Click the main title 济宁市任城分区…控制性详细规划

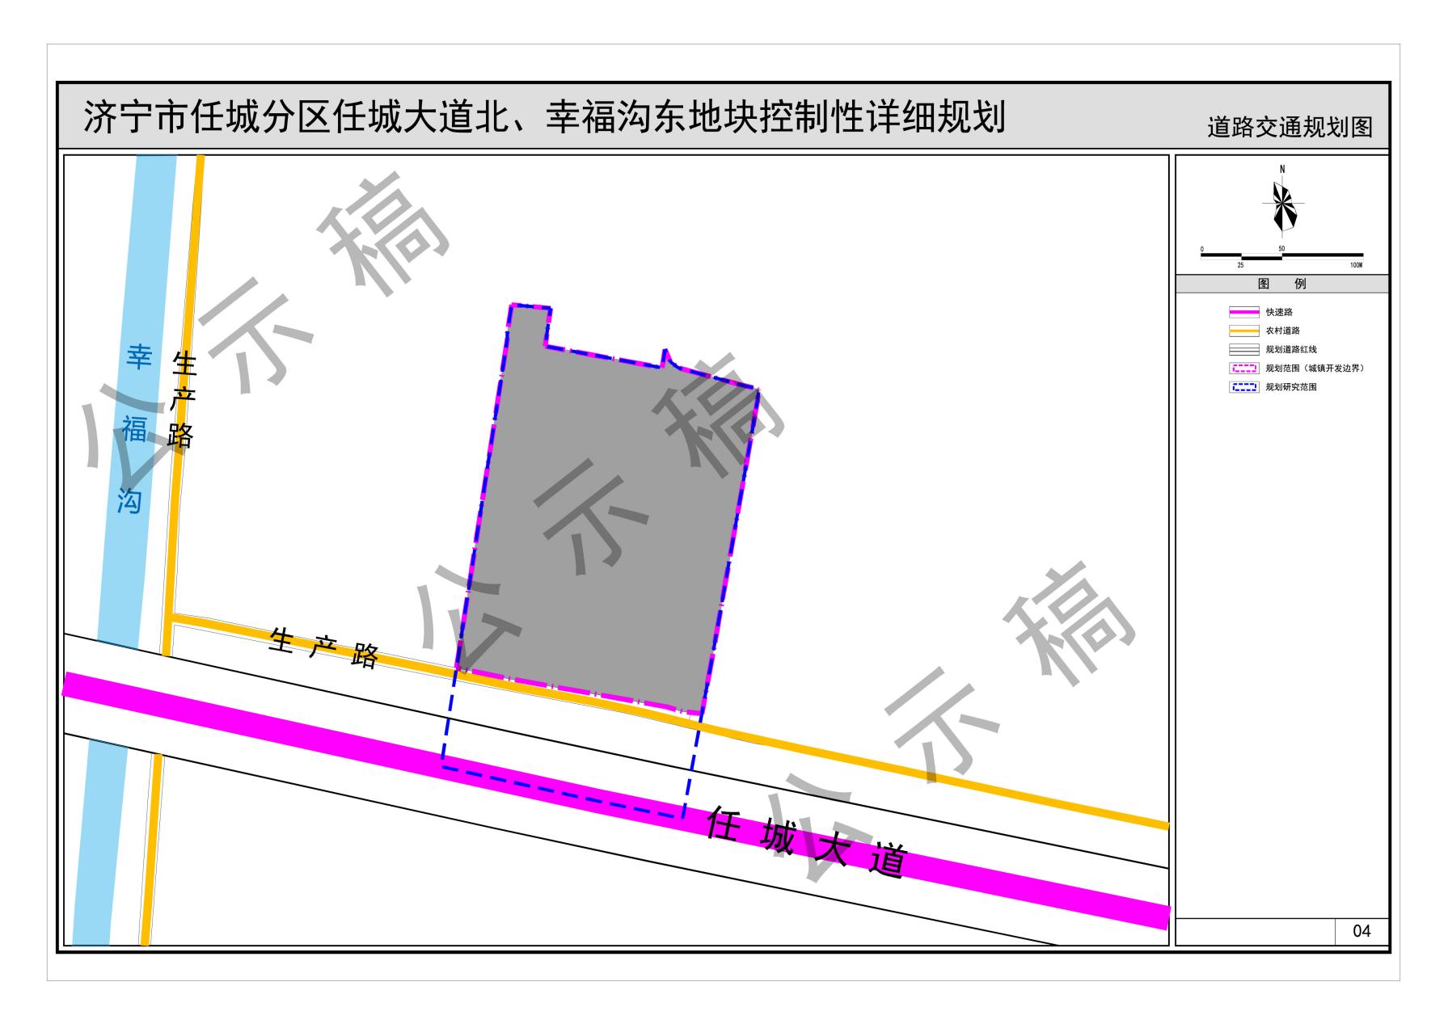tap(545, 117)
